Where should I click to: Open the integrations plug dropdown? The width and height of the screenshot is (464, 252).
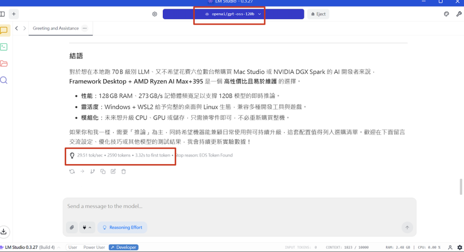point(87,228)
